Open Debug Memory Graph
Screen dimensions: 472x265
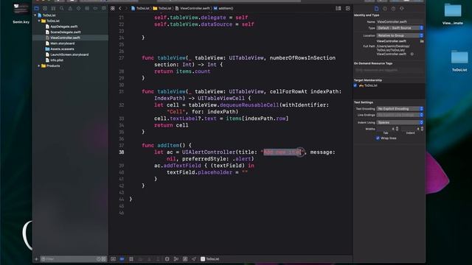pos(176,259)
